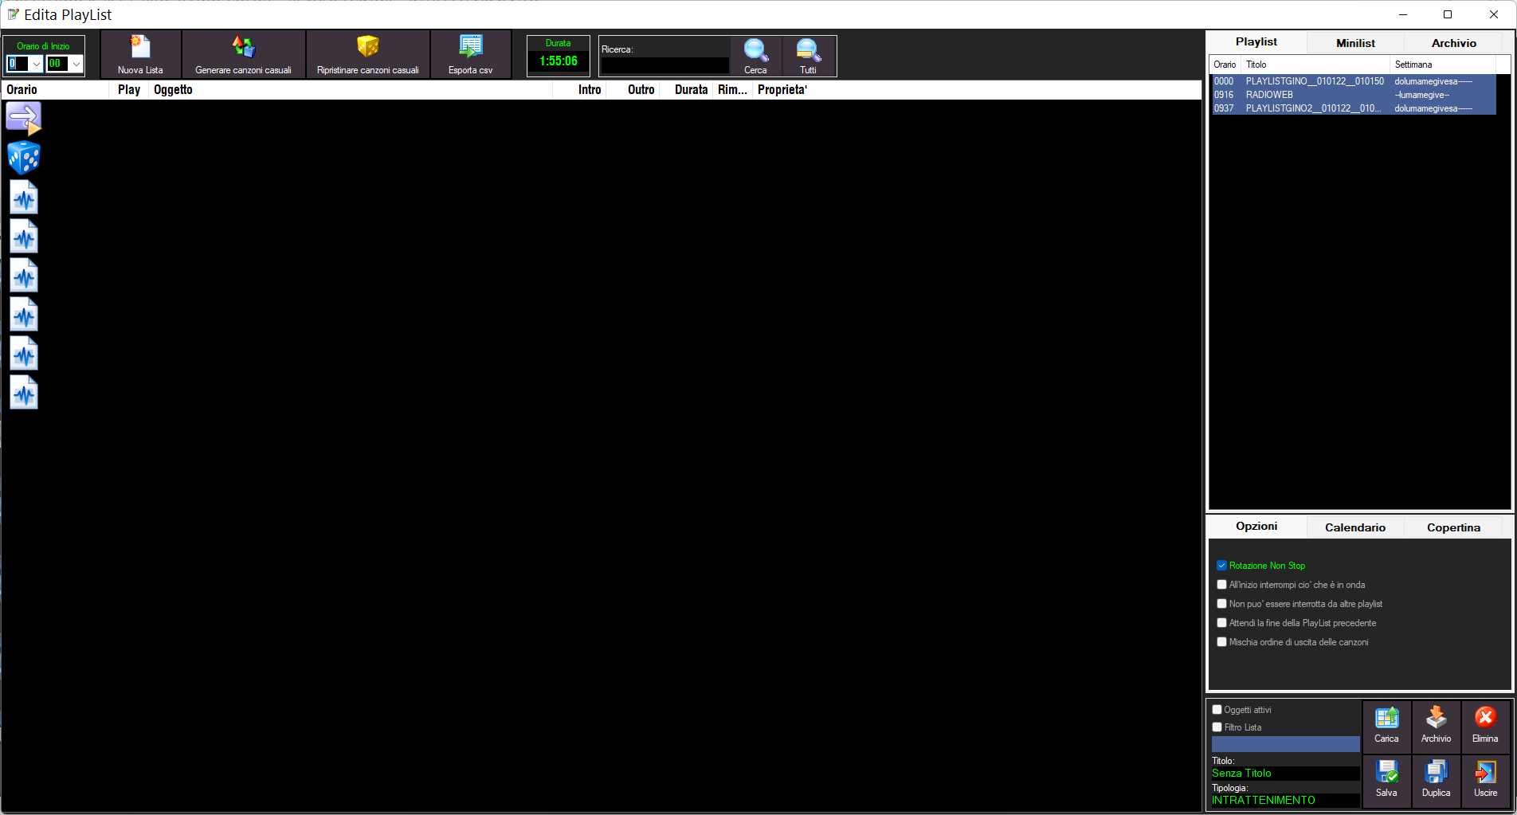Click the Tipologia field INTRATTENIMENTO
Viewport: 1517px width, 815px height.
(1285, 801)
